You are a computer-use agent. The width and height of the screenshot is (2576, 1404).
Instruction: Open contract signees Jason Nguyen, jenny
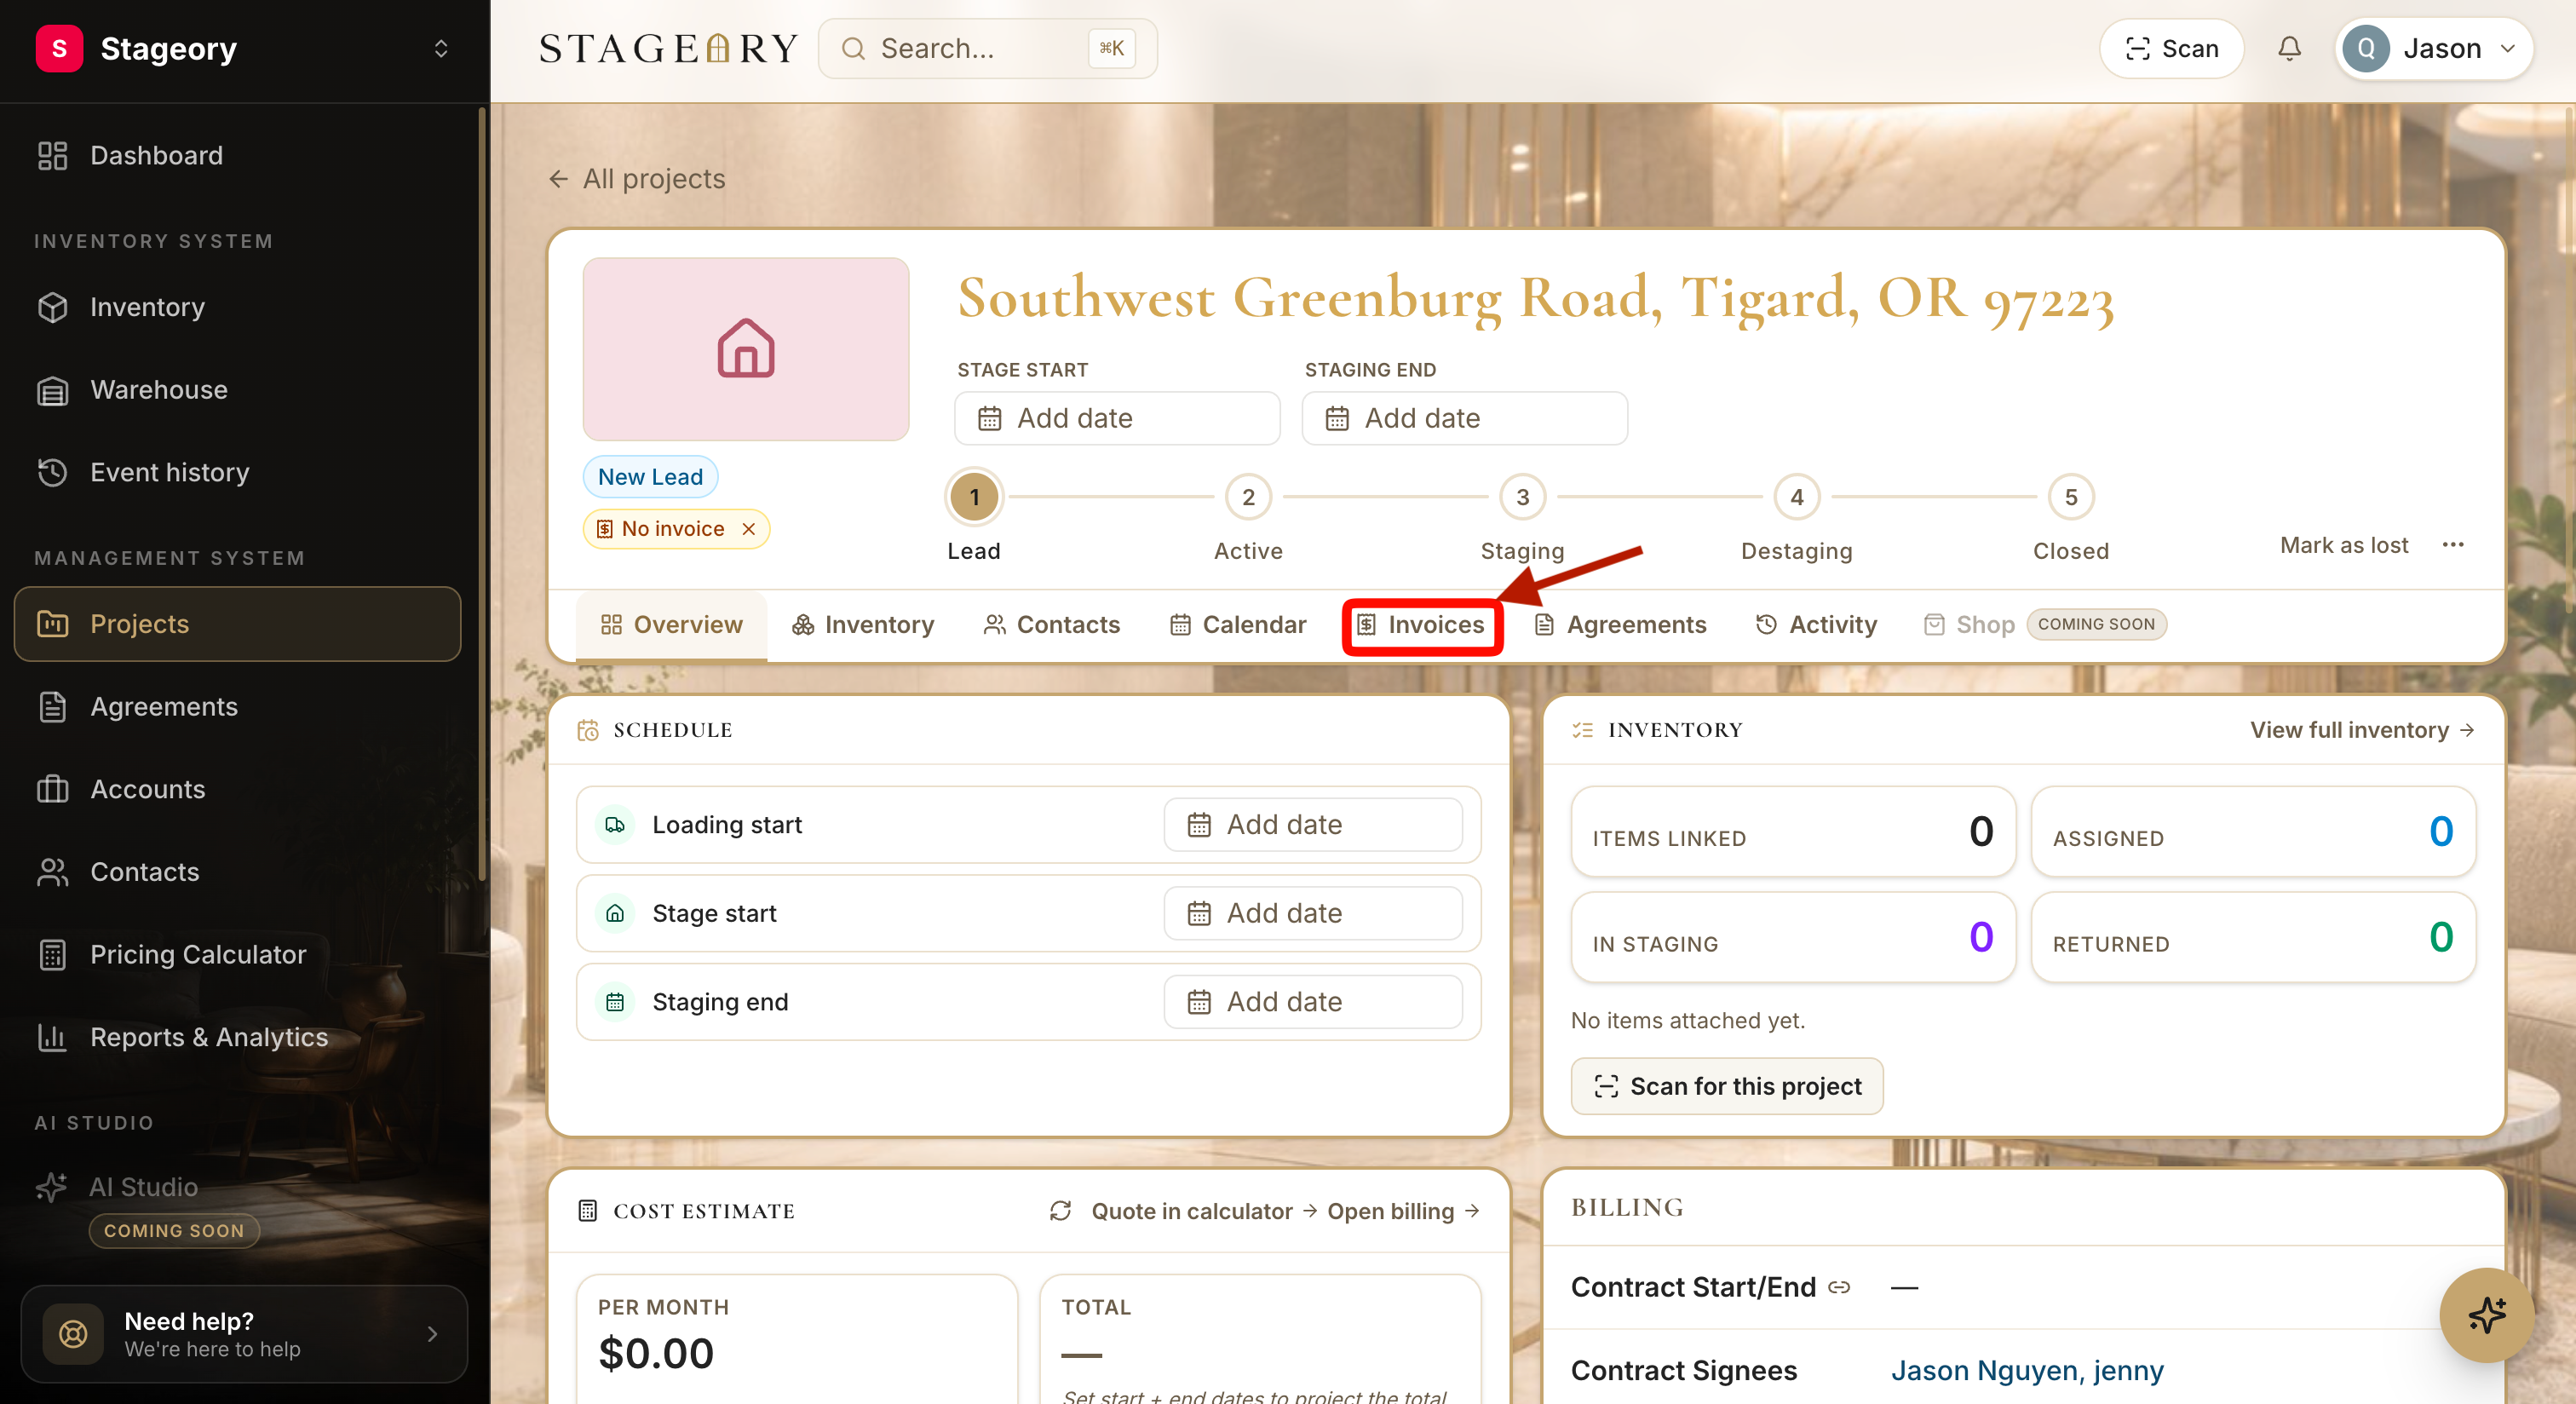[x=2027, y=1370]
